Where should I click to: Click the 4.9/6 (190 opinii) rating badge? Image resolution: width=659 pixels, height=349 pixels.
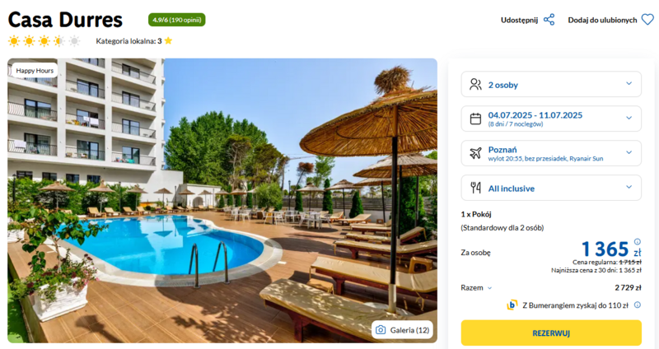176,20
